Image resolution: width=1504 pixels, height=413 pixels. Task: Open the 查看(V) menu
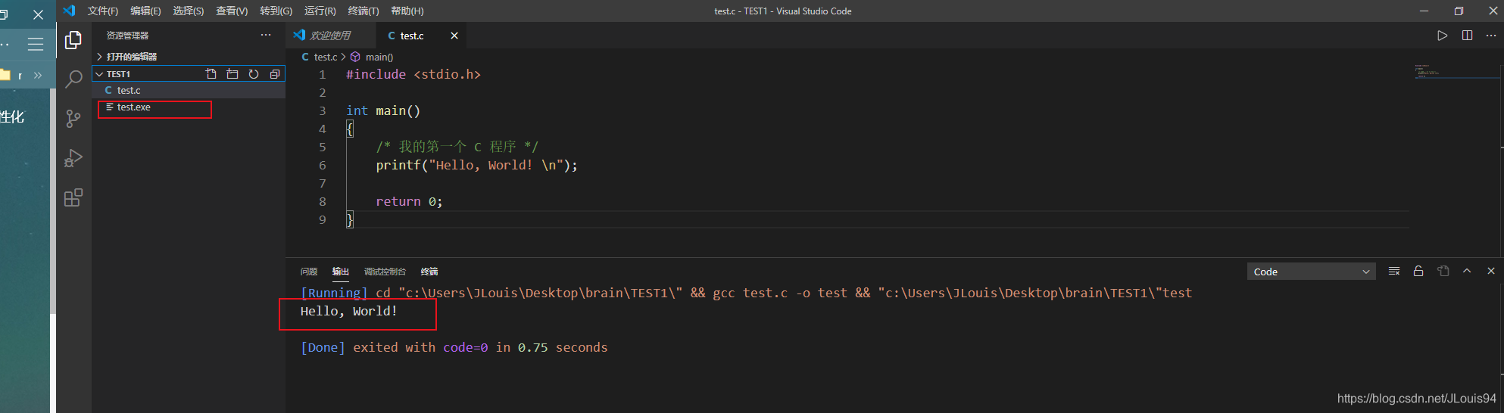pyautogui.click(x=232, y=11)
